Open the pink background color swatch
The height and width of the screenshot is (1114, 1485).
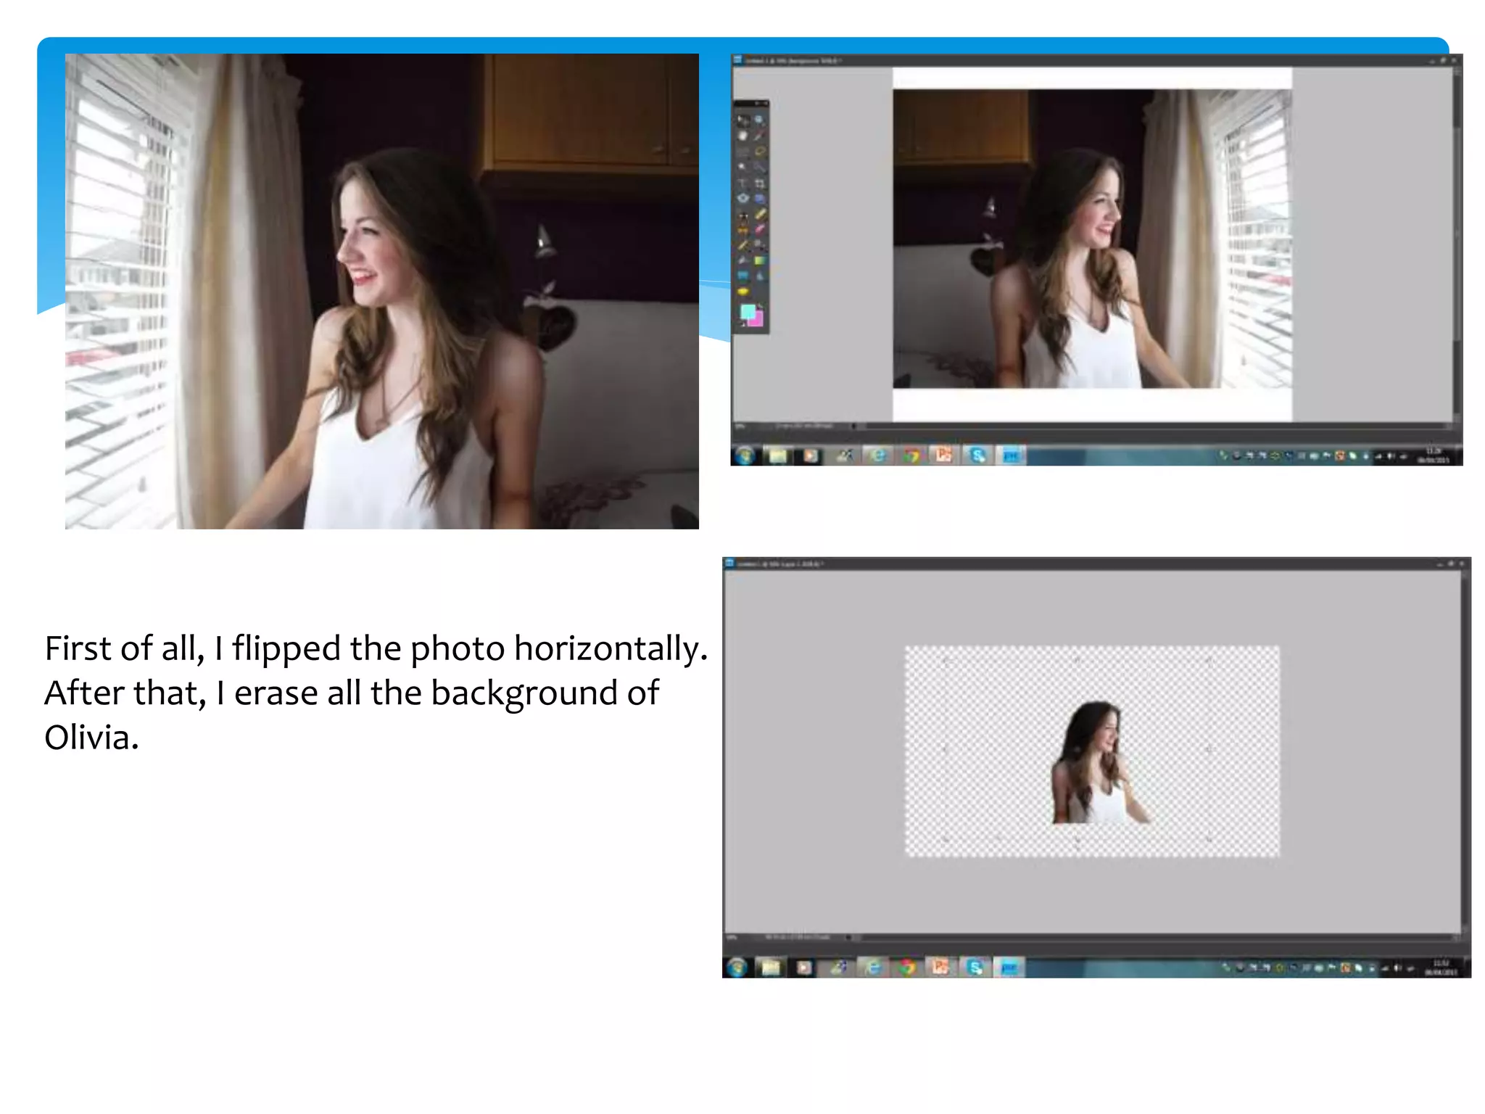pos(758,321)
